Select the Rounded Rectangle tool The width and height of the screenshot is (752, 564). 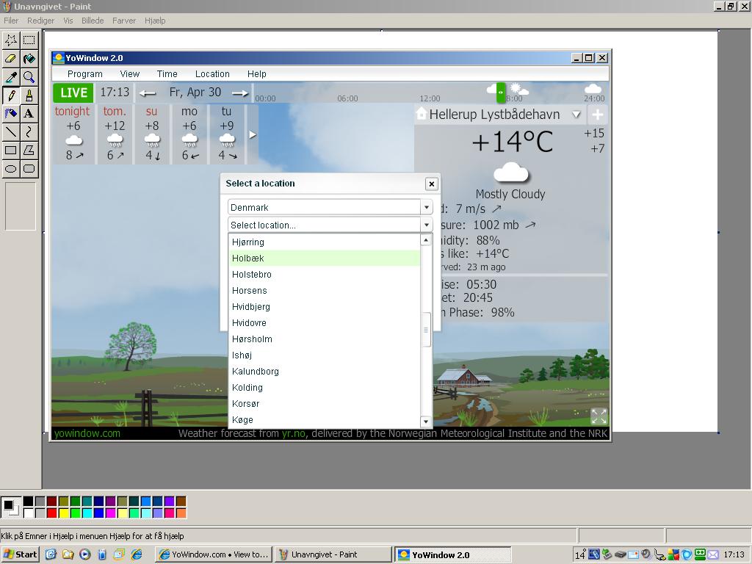[29, 169]
